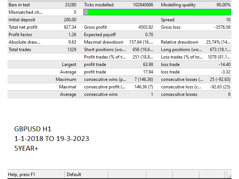Click Expected payoff value 0.70

(149, 35)
